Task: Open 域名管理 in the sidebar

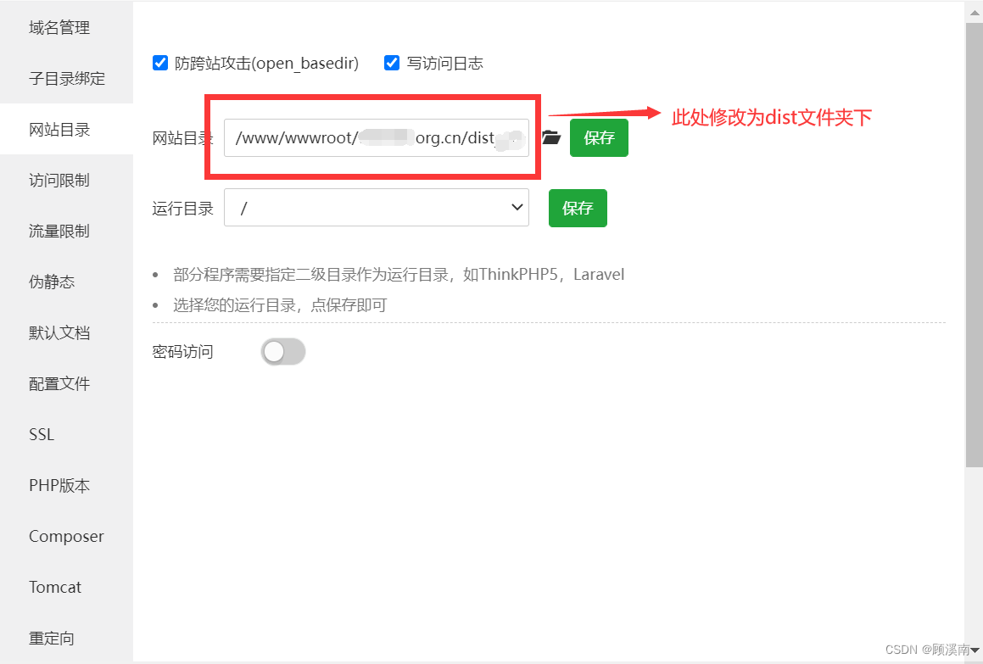Action: [x=66, y=28]
